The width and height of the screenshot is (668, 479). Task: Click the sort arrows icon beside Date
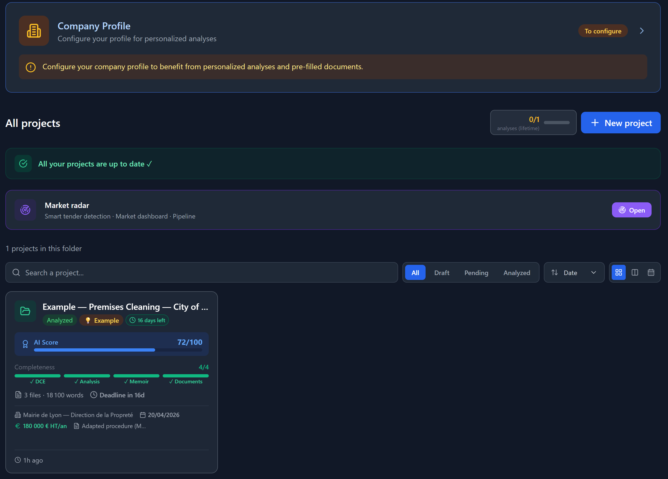click(x=554, y=272)
